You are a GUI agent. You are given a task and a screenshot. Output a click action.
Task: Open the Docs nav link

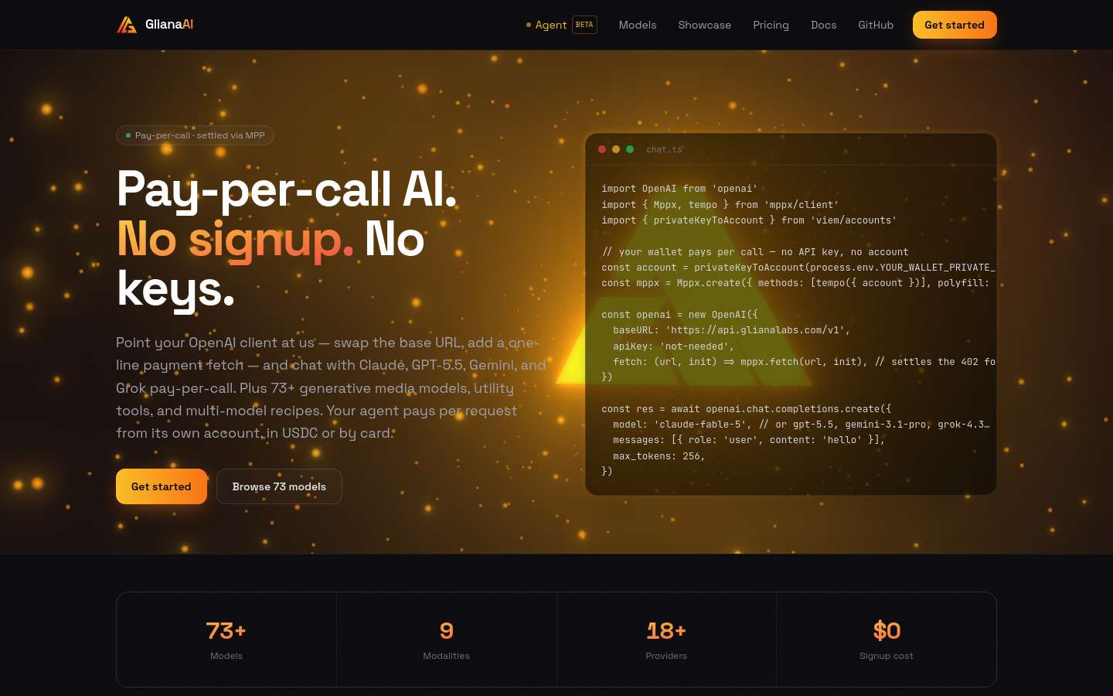[x=823, y=25]
